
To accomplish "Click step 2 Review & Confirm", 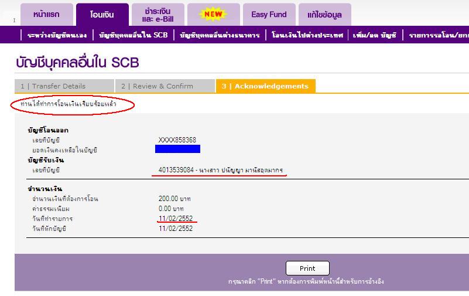I will pos(165,86).
